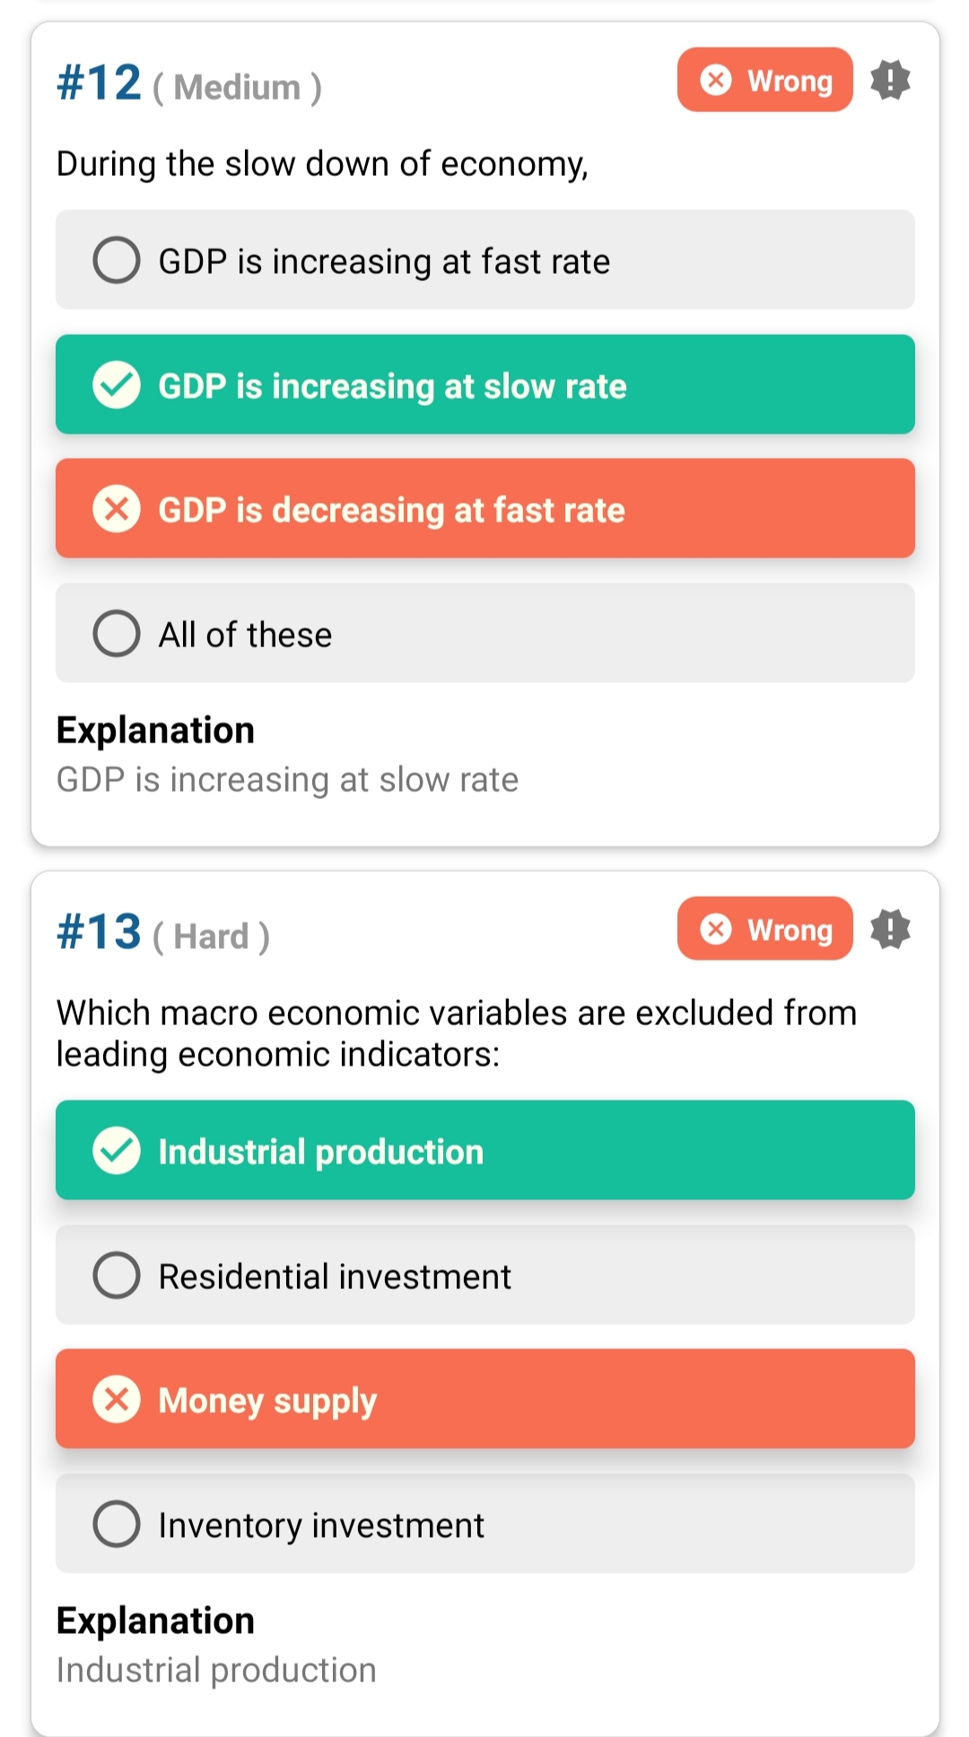
Task: Choose the Inventory investment radio option
Action: pos(117,1524)
